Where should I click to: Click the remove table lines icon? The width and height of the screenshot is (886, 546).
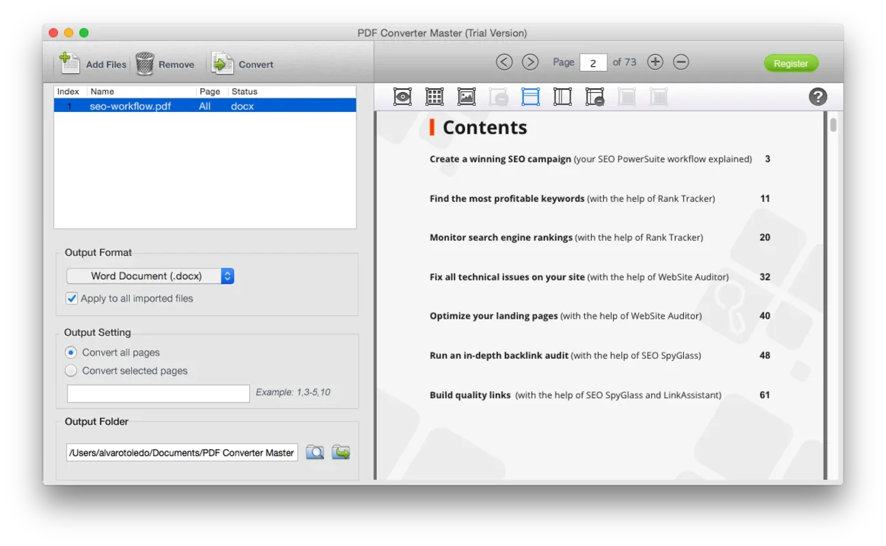coord(594,97)
